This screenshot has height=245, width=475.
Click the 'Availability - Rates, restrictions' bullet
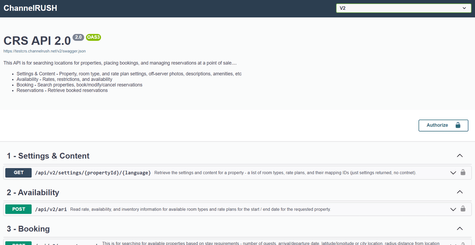[65, 79]
